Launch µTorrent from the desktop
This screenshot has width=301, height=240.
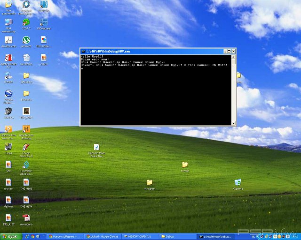[x=26, y=40]
